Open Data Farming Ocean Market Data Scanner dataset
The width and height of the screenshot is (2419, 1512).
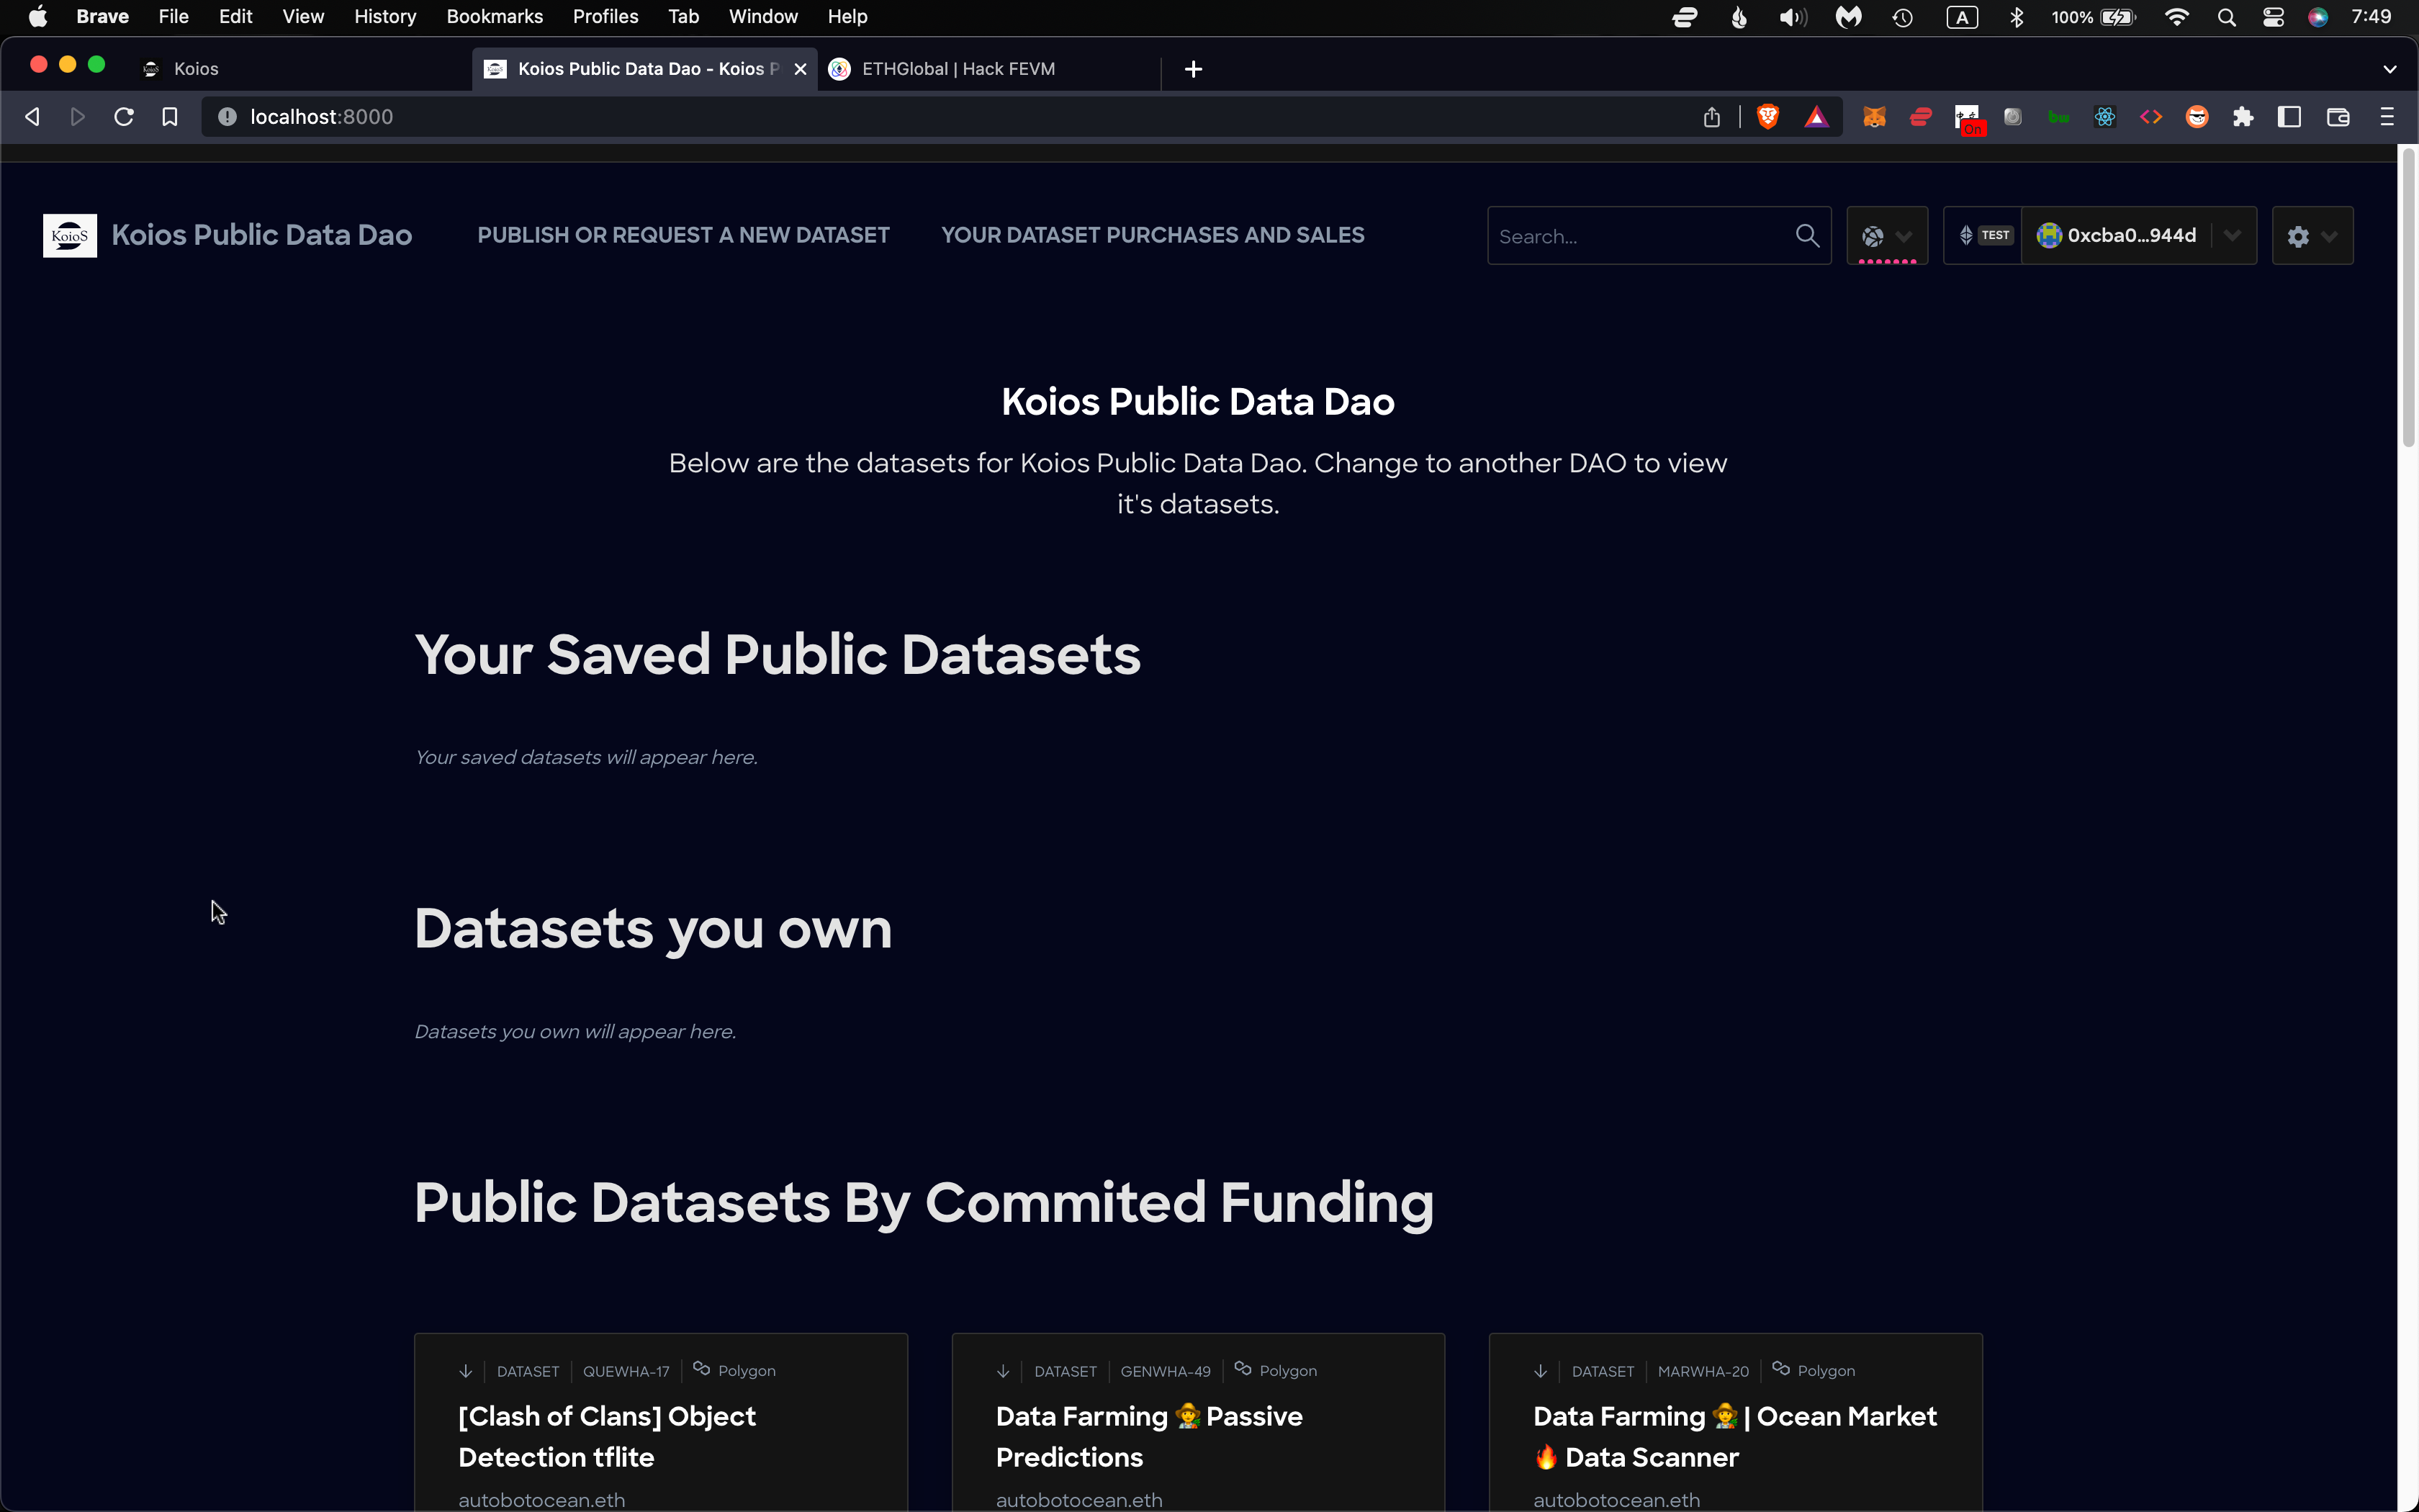(x=1734, y=1436)
